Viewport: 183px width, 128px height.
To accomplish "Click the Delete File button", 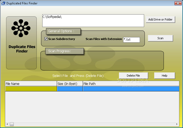I will pos(133,76).
